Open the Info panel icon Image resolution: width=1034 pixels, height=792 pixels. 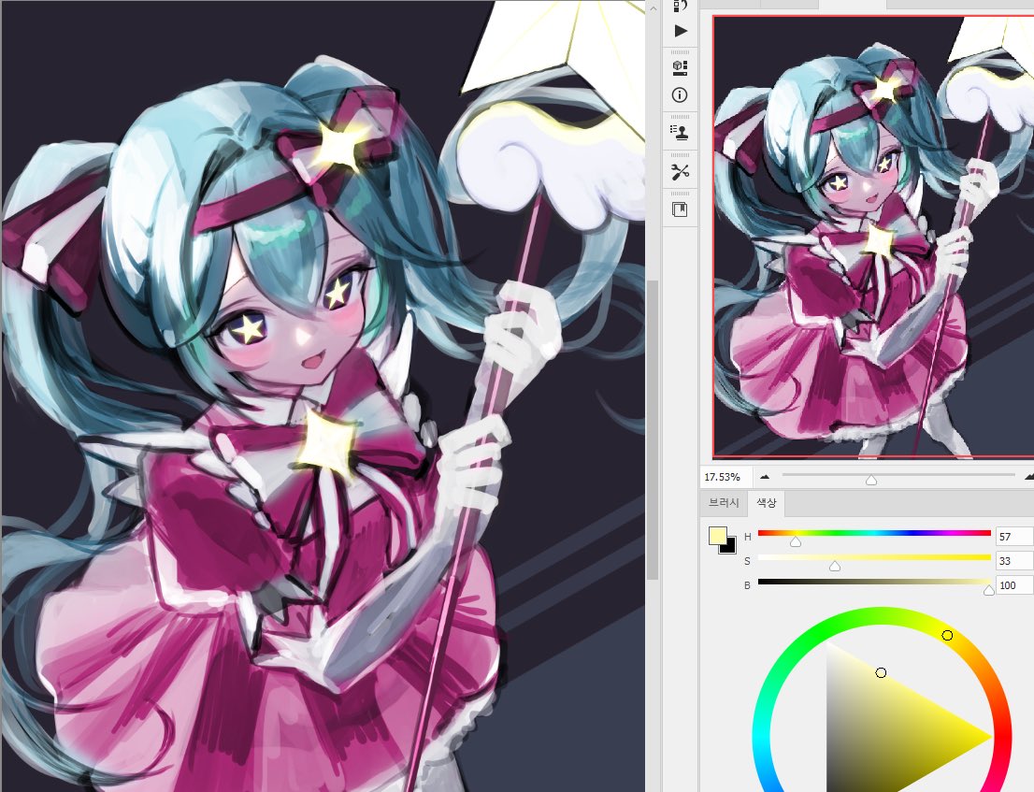[680, 95]
